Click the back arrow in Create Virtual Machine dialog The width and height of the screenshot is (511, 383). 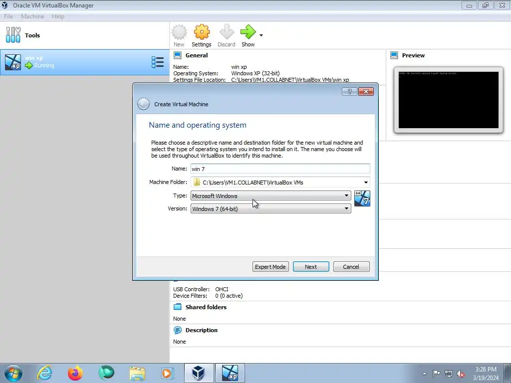click(x=143, y=104)
